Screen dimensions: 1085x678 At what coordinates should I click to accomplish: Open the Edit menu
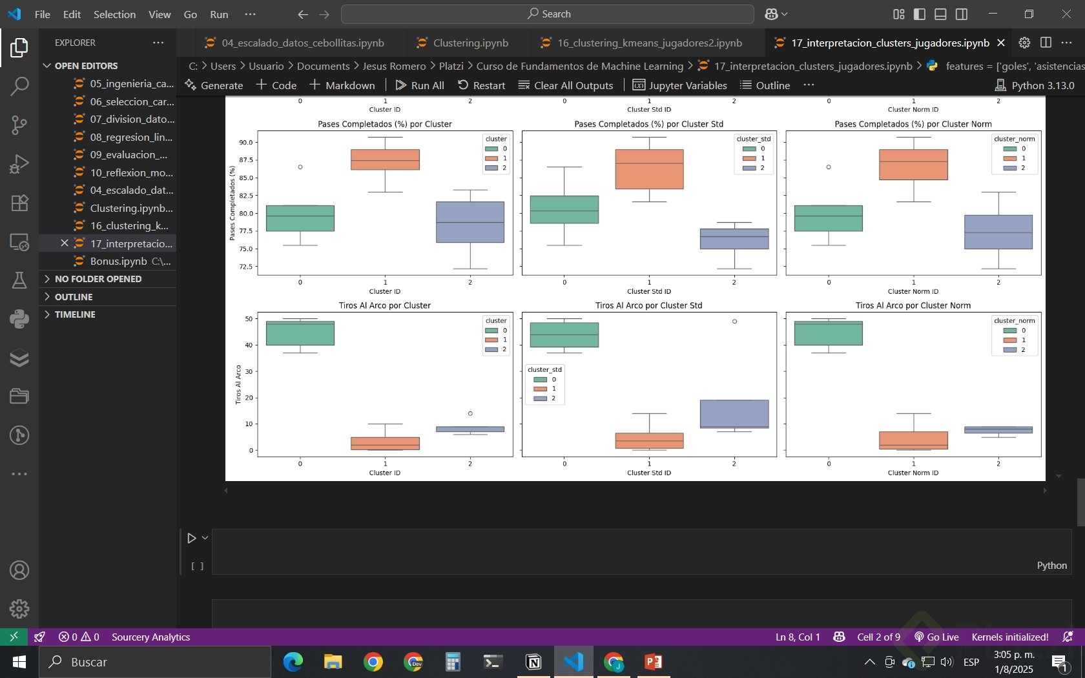72,14
